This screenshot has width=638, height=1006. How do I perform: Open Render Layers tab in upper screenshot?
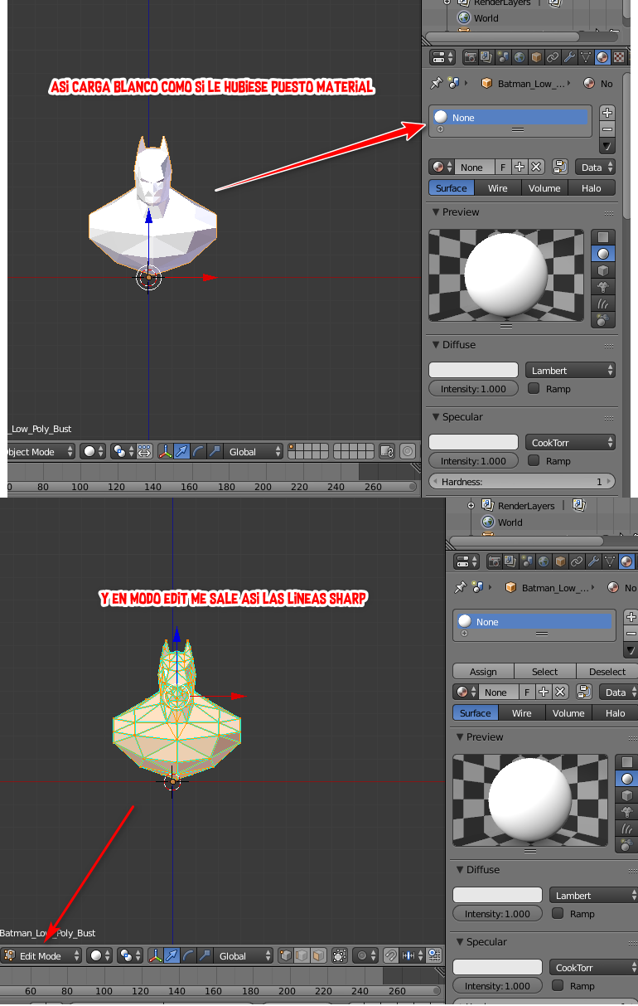pyautogui.click(x=486, y=57)
